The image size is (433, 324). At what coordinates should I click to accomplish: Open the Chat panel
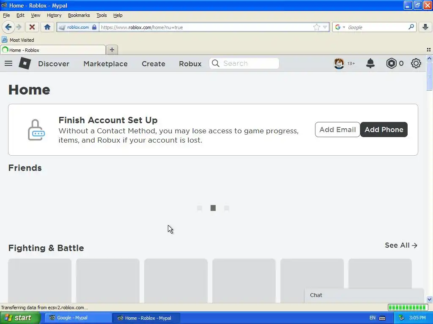[x=364, y=295]
